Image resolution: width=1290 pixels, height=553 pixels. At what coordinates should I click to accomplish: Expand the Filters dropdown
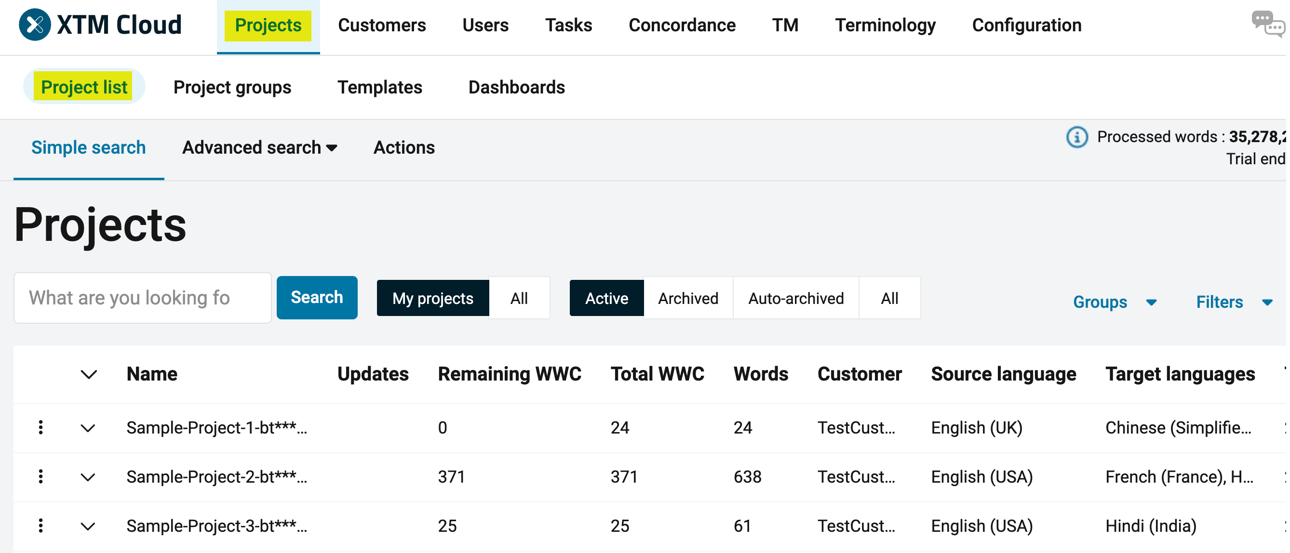coord(1233,302)
